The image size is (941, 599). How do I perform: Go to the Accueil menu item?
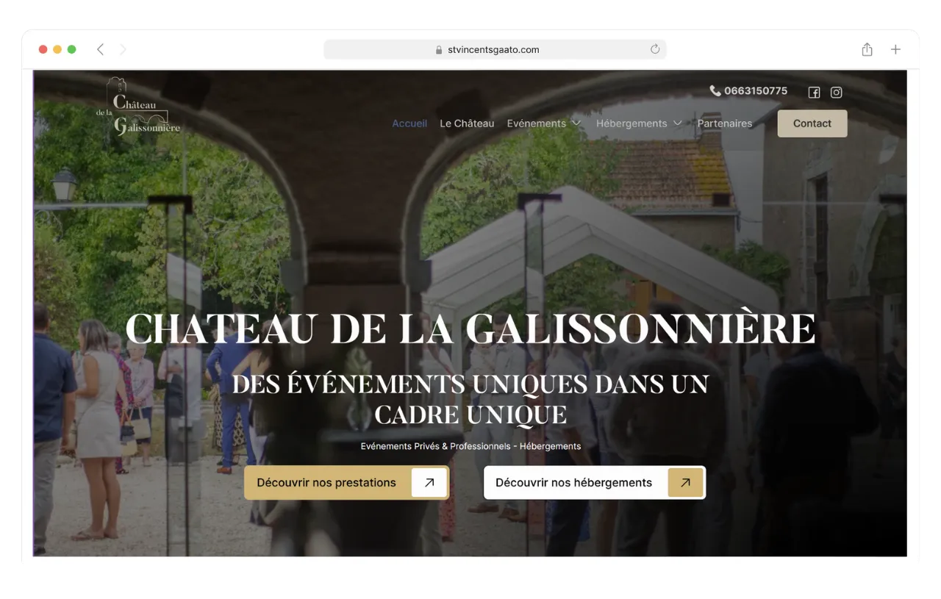tap(409, 123)
